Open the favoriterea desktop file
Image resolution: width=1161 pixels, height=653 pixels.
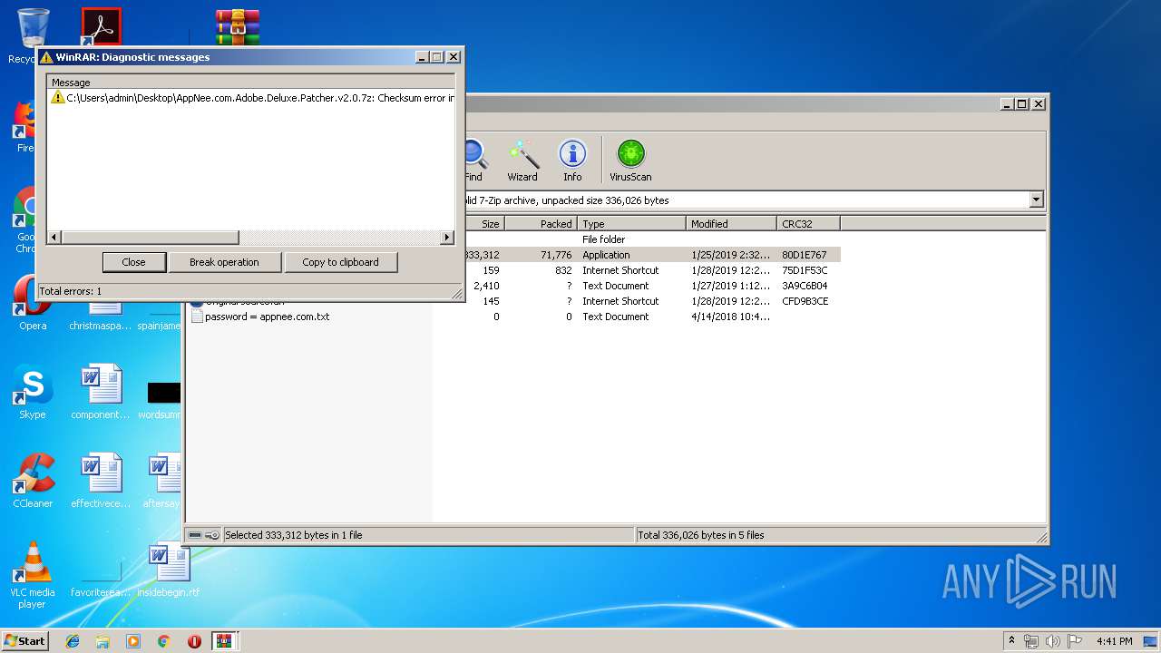click(x=101, y=570)
